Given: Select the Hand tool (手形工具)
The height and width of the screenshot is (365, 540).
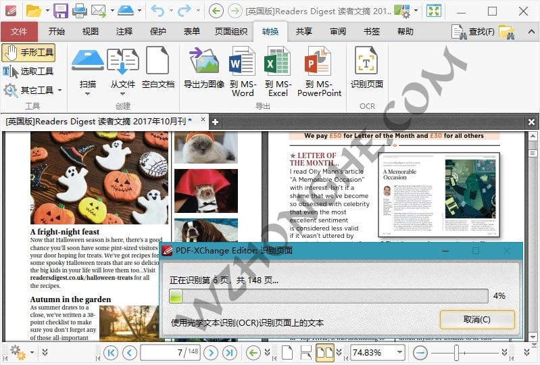Looking at the screenshot, I should (28, 53).
